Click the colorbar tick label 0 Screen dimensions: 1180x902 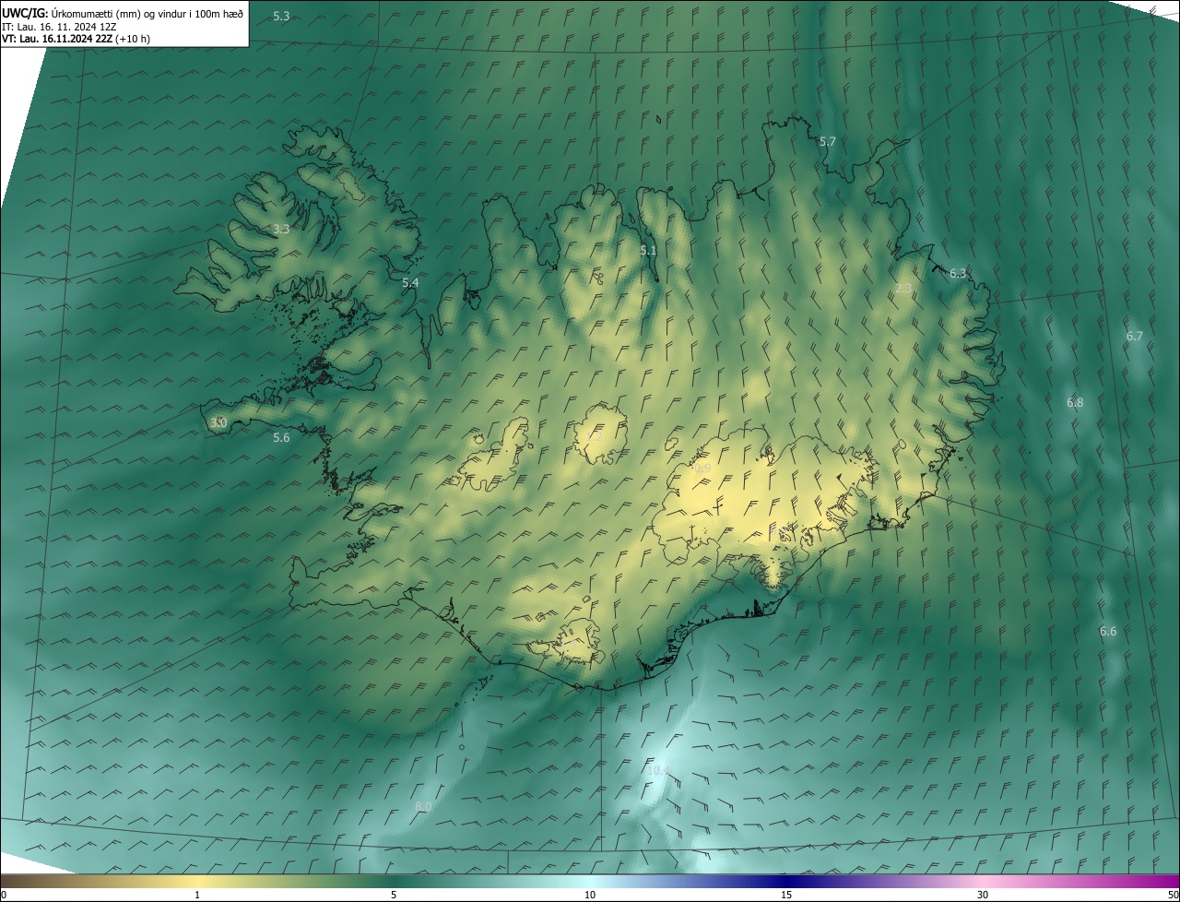click(4, 895)
